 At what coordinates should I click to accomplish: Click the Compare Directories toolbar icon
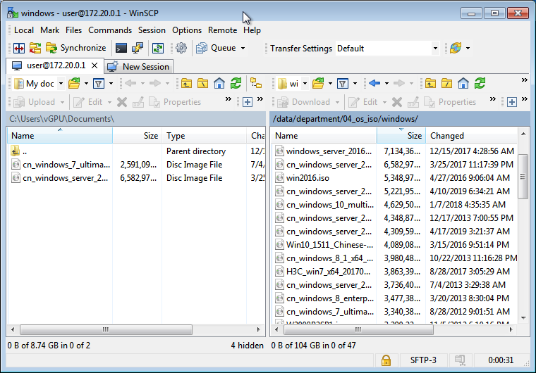click(19, 48)
